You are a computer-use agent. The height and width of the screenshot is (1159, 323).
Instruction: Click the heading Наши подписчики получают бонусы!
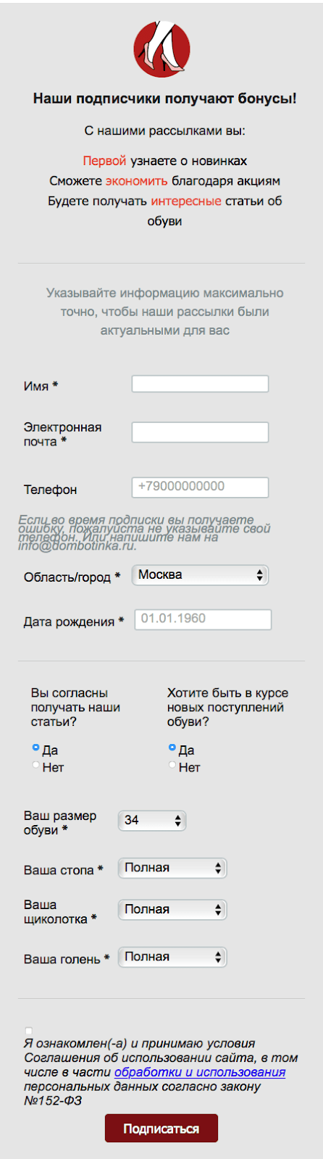[x=164, y=99]
